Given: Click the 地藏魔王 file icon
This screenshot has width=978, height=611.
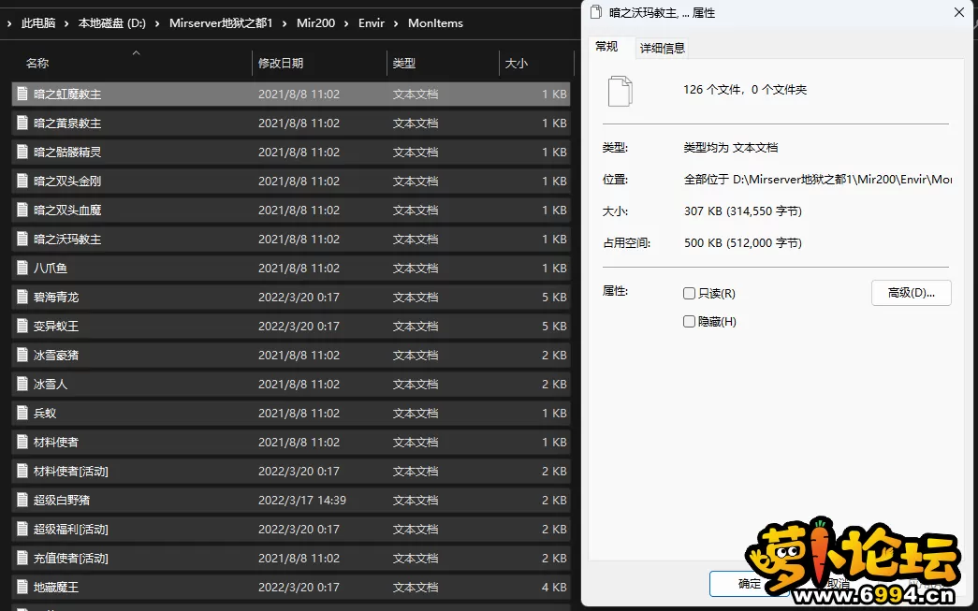Looking at the screenshot, I should [22, 588].
